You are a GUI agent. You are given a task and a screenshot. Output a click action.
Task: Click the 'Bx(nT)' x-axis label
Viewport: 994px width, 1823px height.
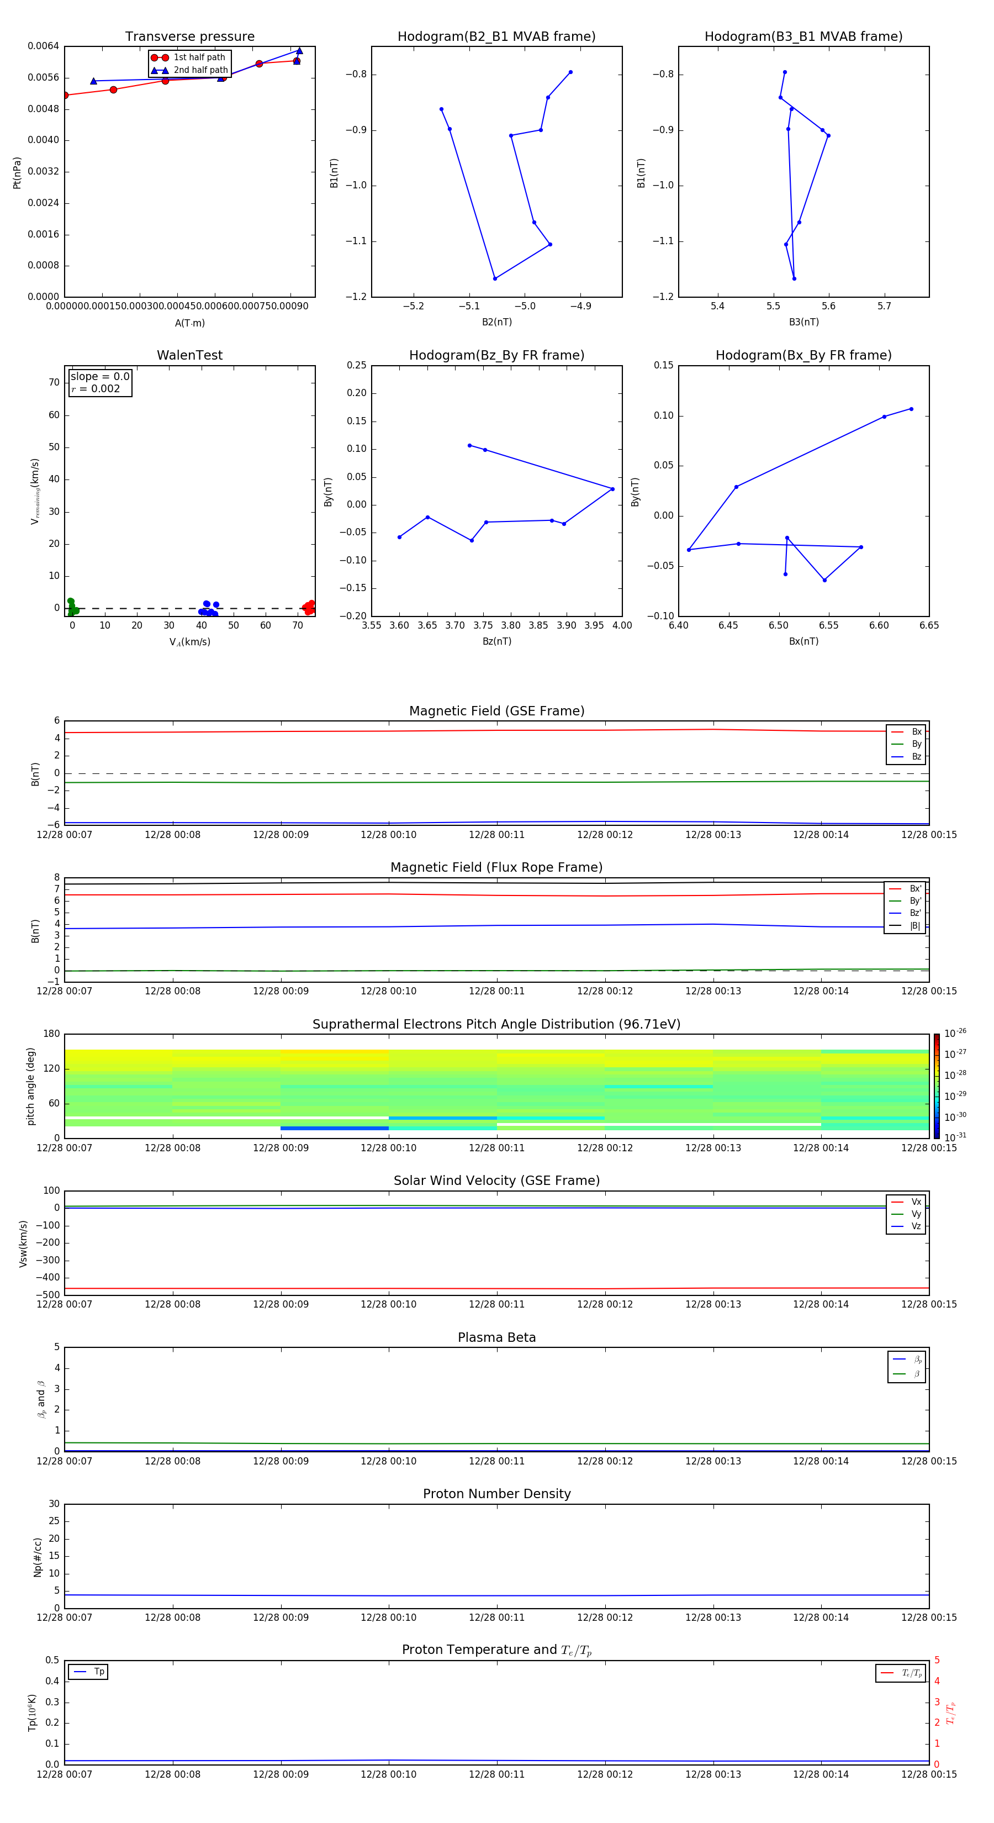pos(803,641)
